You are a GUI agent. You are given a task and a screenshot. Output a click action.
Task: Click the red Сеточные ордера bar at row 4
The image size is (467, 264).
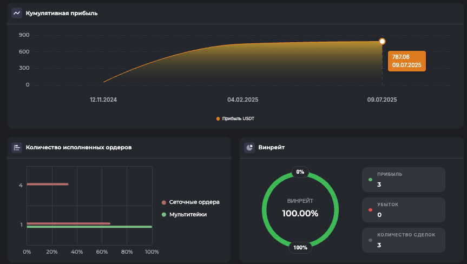coord(48,184)
